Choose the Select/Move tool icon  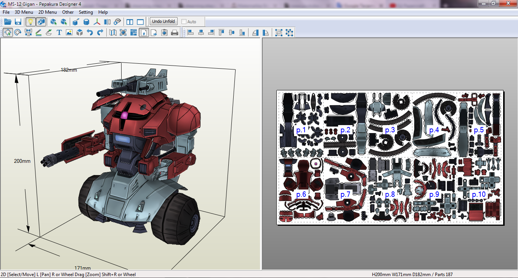point(8,32)
